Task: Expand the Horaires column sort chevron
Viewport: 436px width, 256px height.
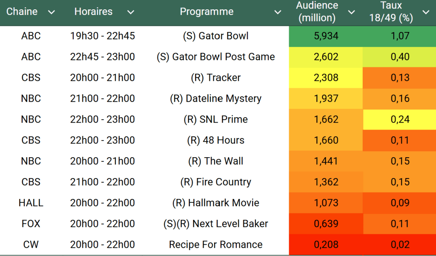Action: 131,12
